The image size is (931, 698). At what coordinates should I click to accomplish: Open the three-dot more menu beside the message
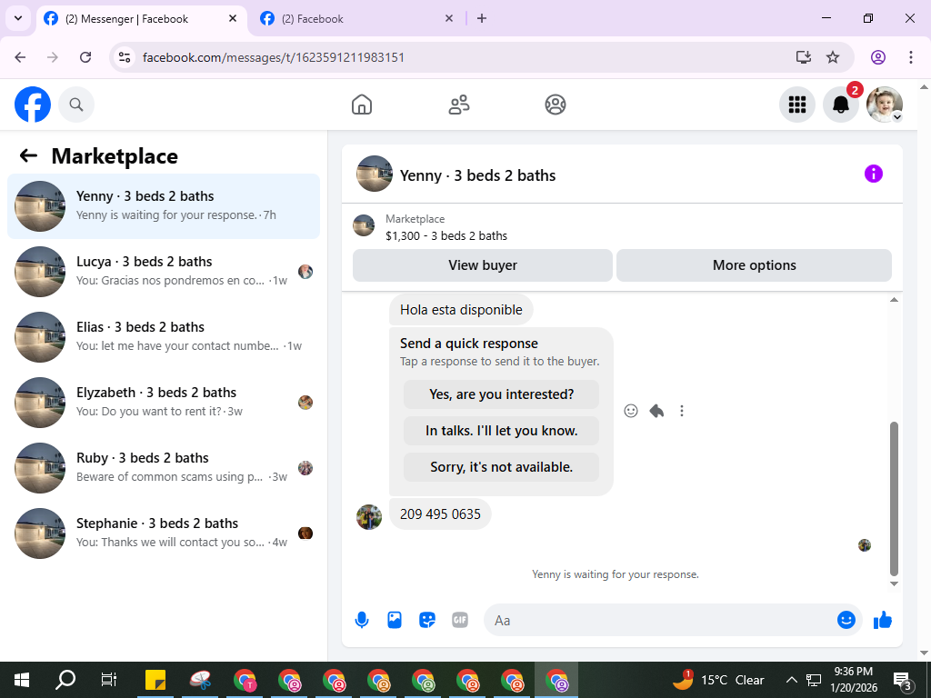click(682, 411)
